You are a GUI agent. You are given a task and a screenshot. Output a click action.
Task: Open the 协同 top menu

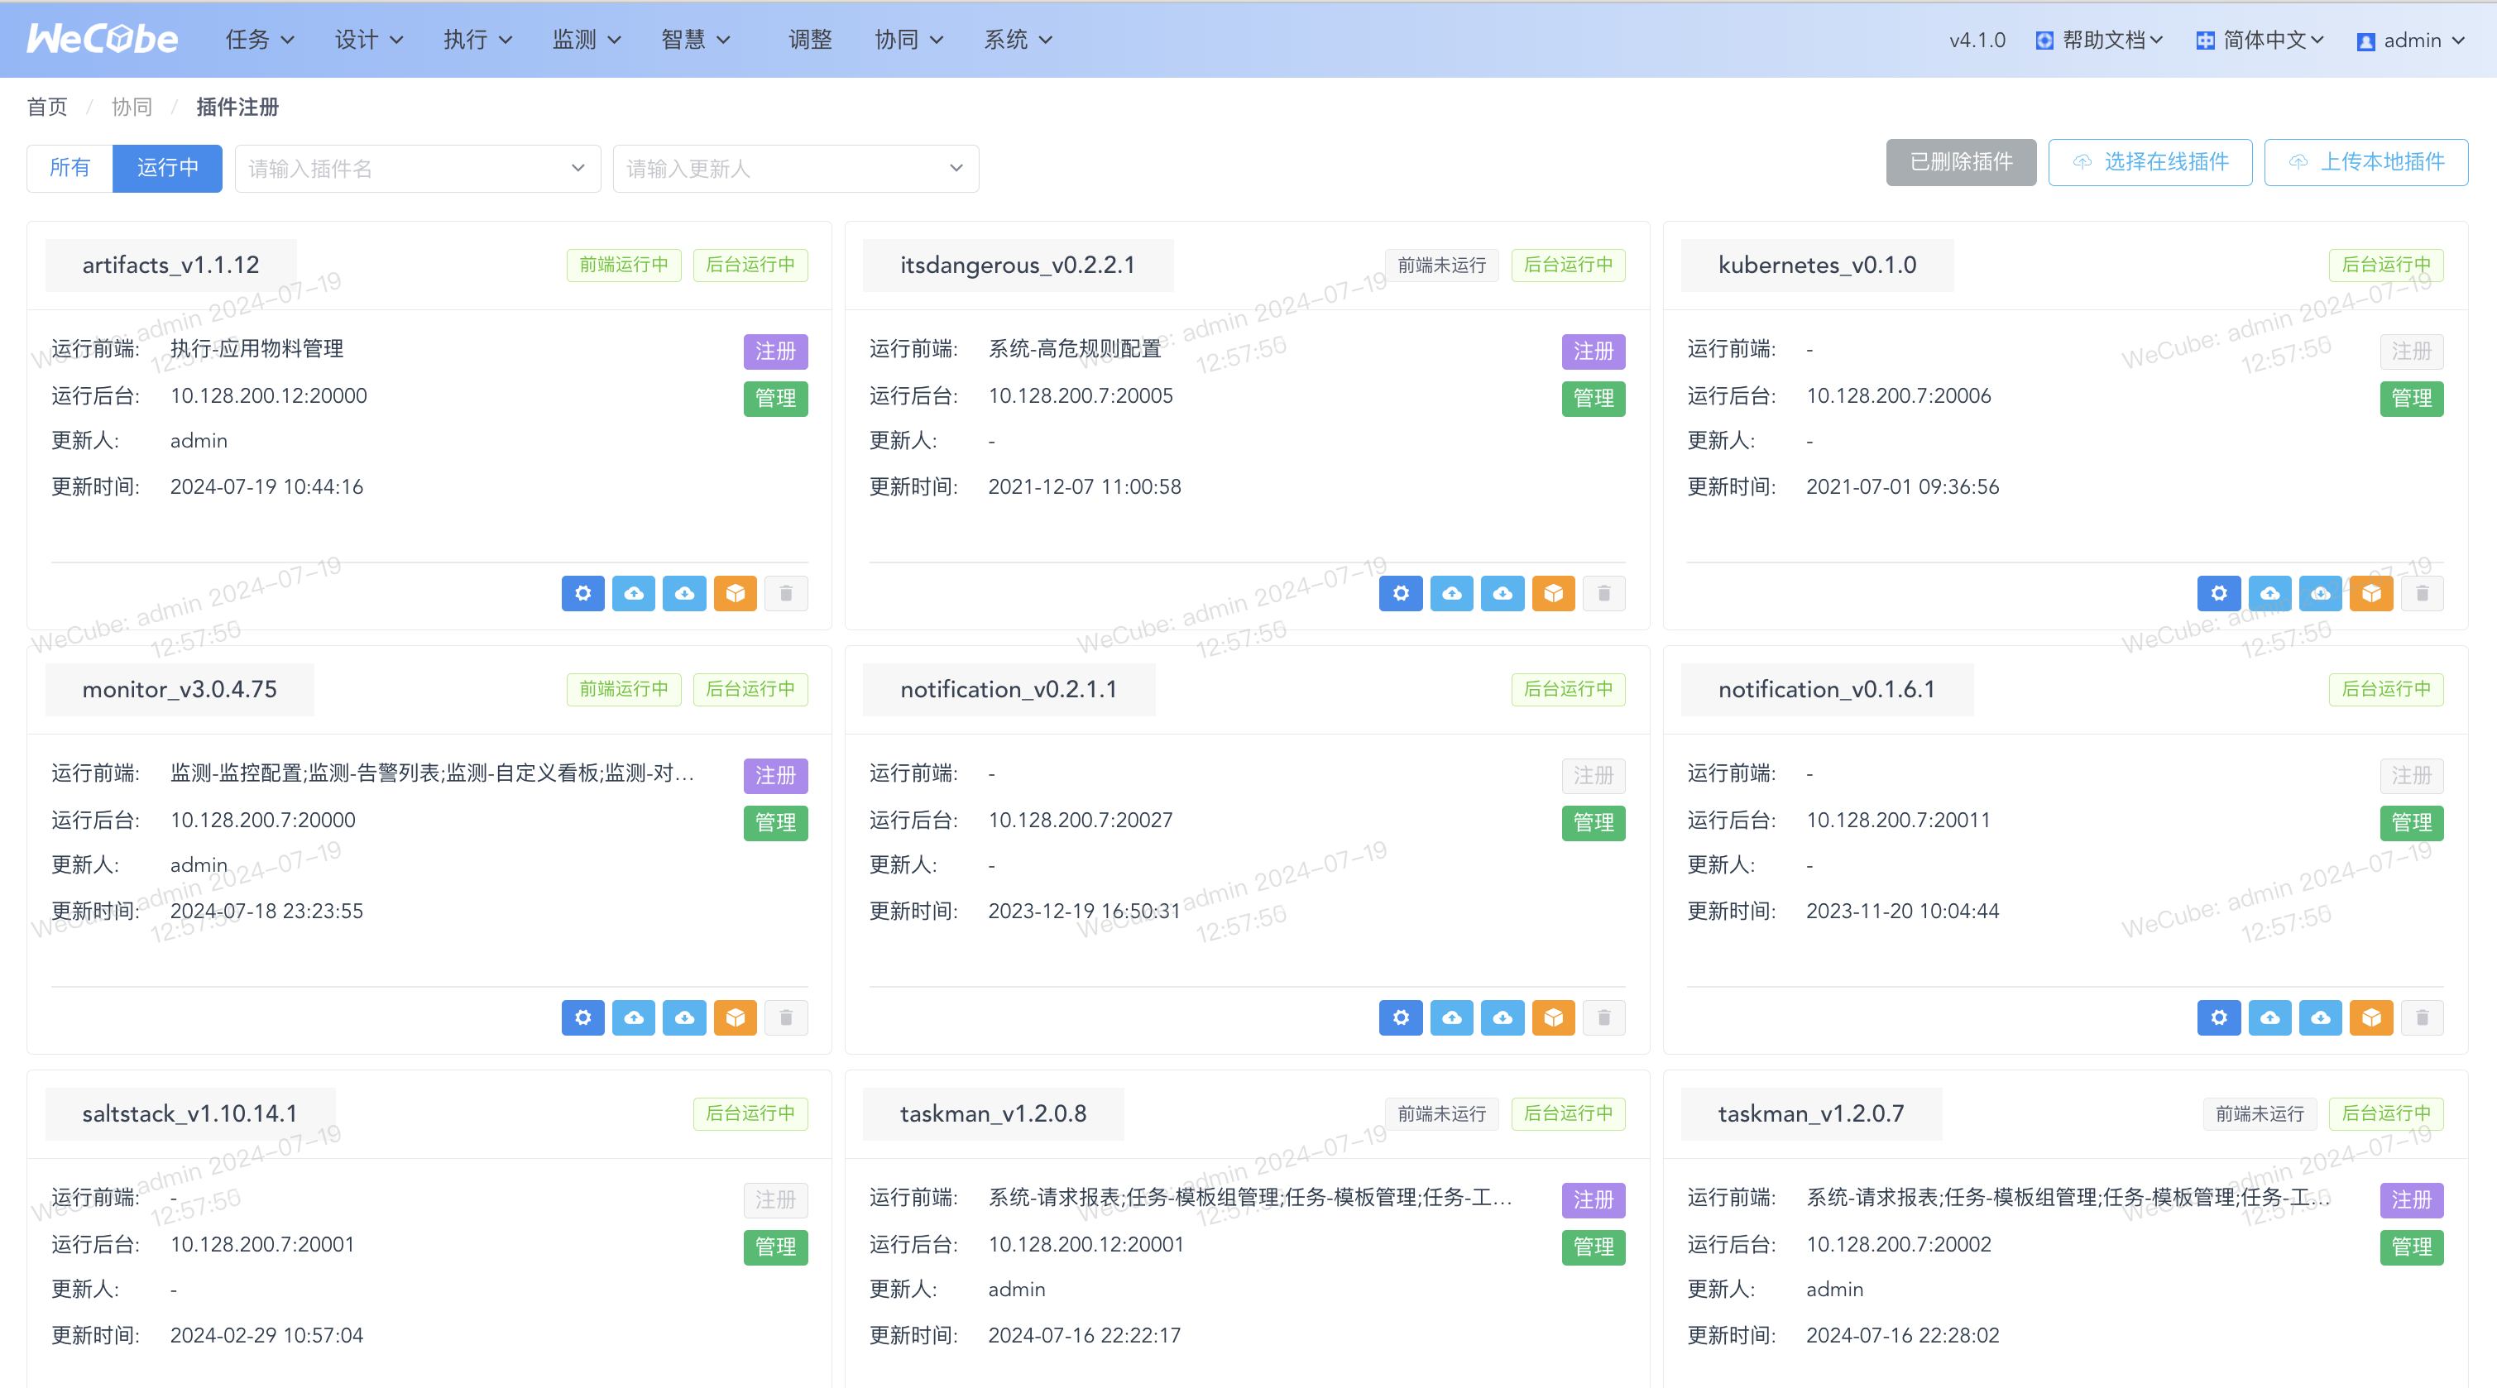point(908,40)
